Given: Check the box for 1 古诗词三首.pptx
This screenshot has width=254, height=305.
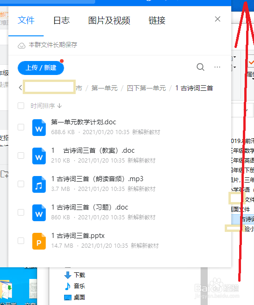Looking at the screenshot, I should [x=21, y=241].
